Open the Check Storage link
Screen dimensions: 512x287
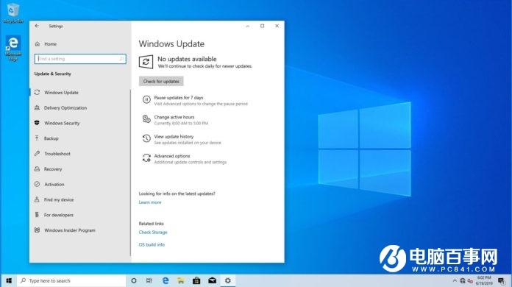pyautogui.click(x=153, y=233)
